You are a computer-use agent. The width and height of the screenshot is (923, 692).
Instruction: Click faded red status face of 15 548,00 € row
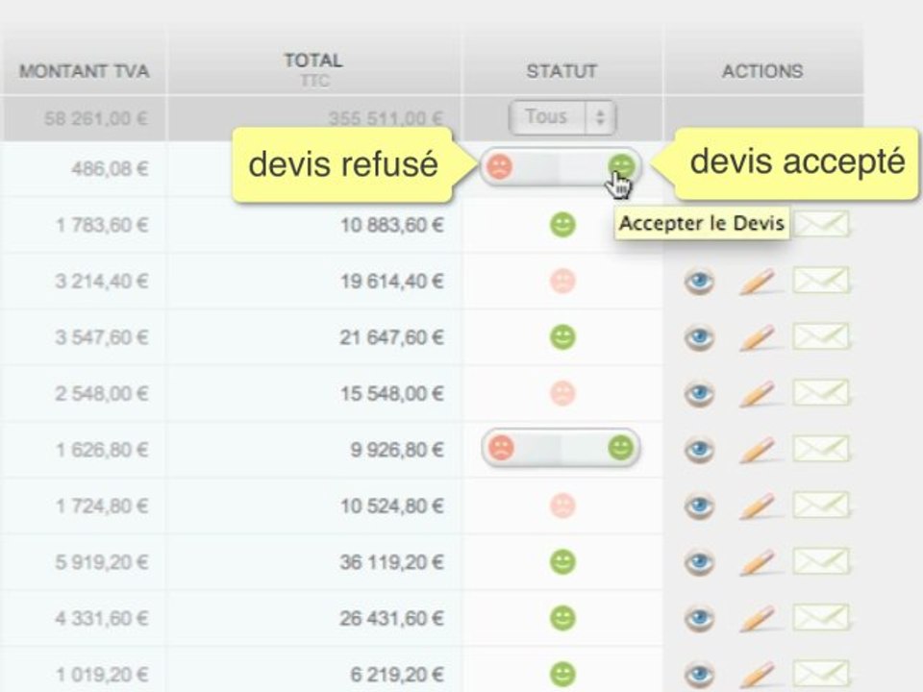[562, 393]
